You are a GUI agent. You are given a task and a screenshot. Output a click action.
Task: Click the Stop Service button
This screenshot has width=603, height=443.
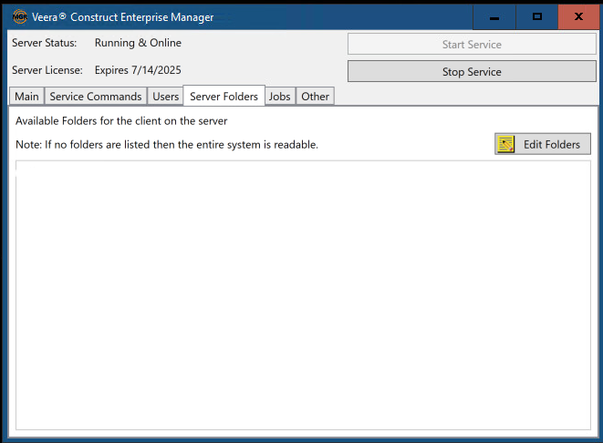coord(472,71)
